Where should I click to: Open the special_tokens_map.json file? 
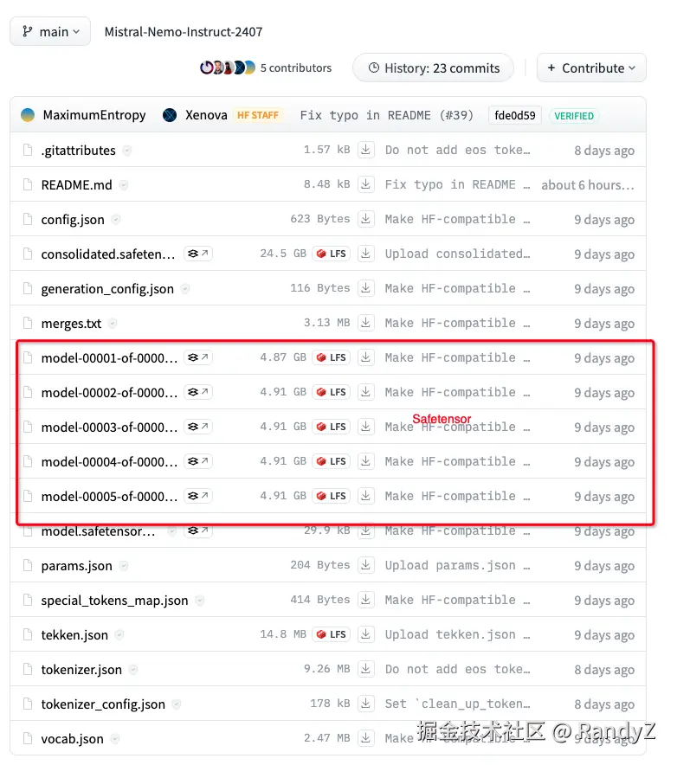tap(114, 601)
